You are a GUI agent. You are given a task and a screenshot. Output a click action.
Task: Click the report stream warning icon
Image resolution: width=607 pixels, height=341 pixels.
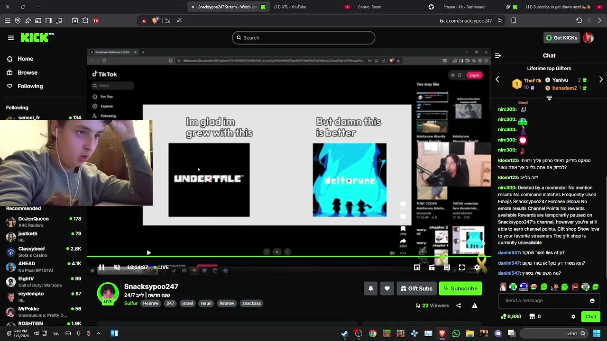475,305
